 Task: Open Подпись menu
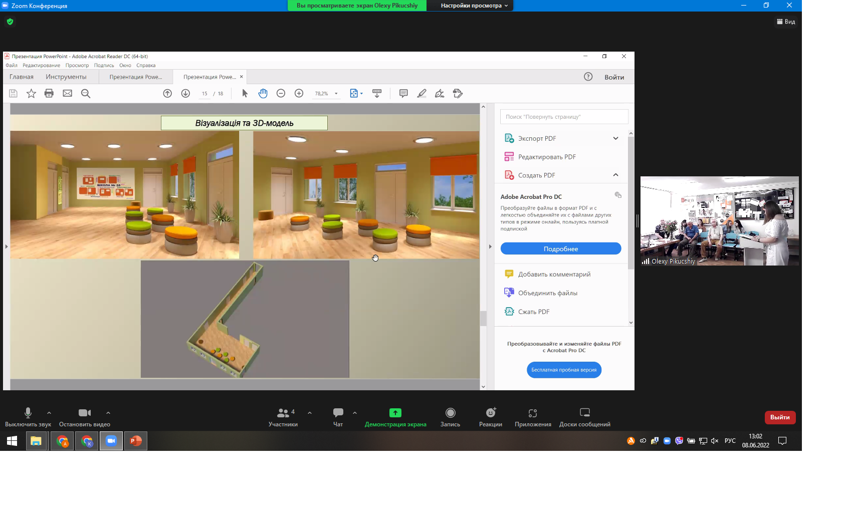pyautogui.click(x=104, y=65)
